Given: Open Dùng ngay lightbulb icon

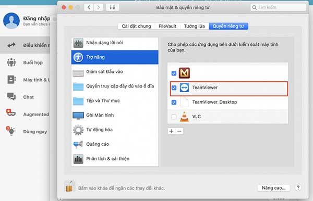Looking at the screenshot, I should 11,131.
